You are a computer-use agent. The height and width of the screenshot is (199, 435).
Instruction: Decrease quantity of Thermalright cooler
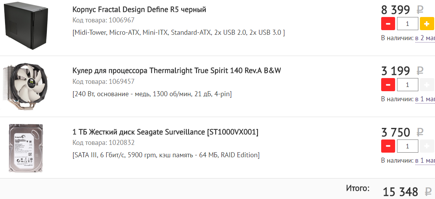(388, 85)
